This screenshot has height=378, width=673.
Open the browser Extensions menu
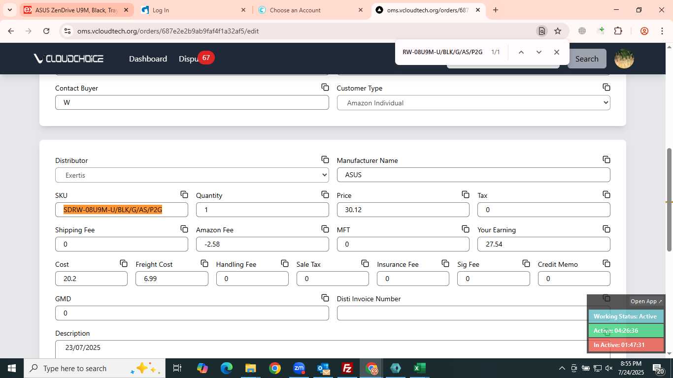click(618, 31)
